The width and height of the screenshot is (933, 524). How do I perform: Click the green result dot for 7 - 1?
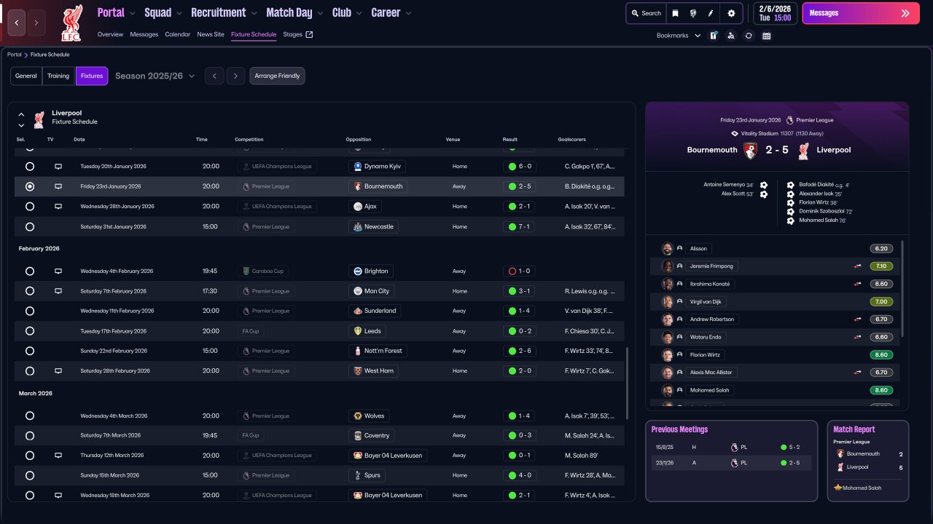tap(512, 227)
